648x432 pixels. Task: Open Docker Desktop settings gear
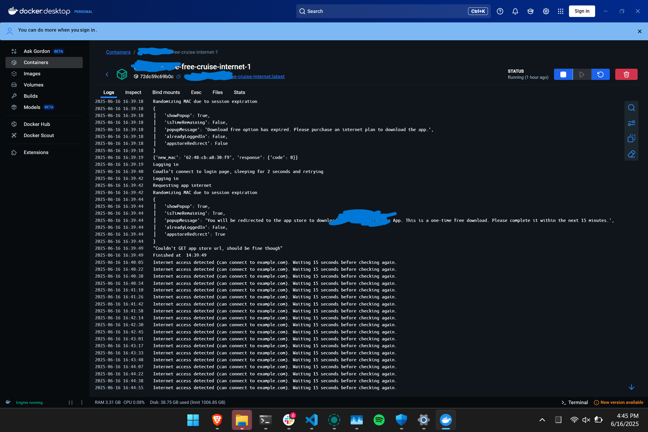click(x=546, y=11)
